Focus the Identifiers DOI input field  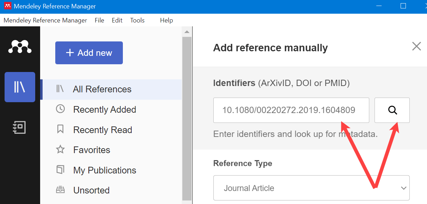[291, 110]
